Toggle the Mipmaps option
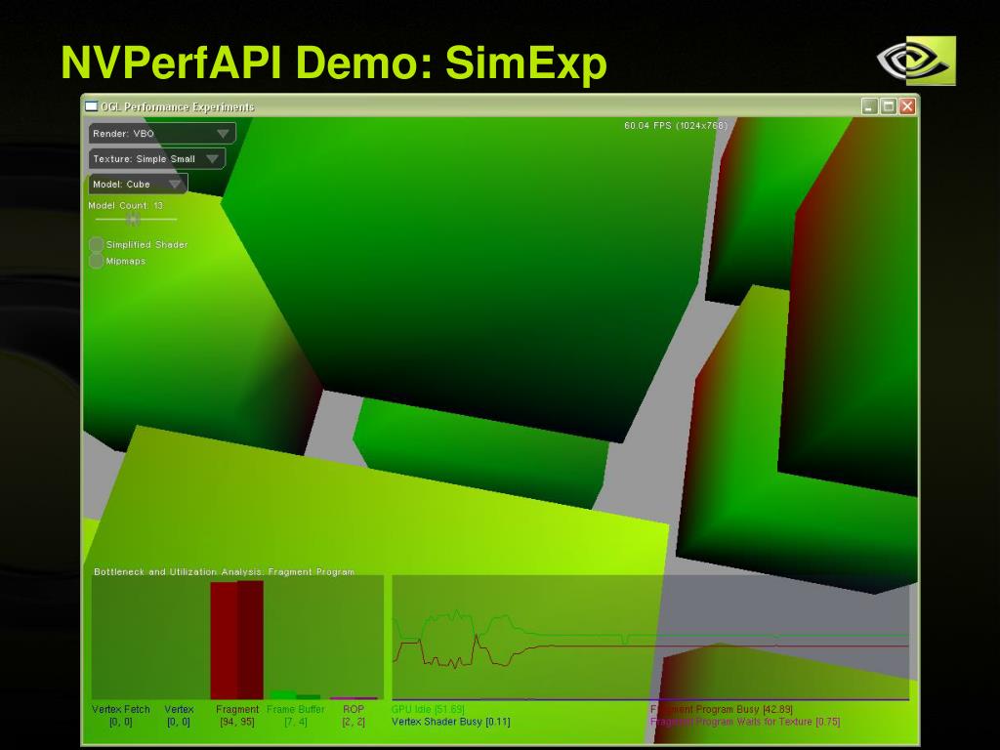Viewport: 1000px width, 750px height. [x=97, y=261]
